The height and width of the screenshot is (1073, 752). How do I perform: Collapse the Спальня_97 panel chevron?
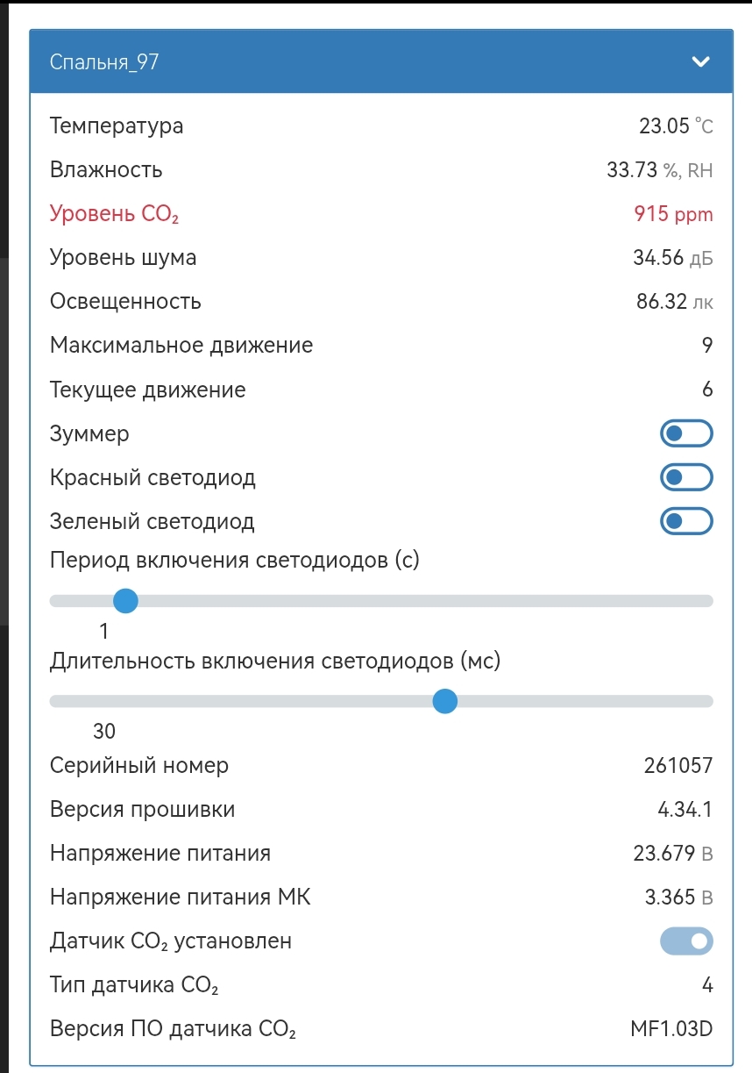click(699, 61)
